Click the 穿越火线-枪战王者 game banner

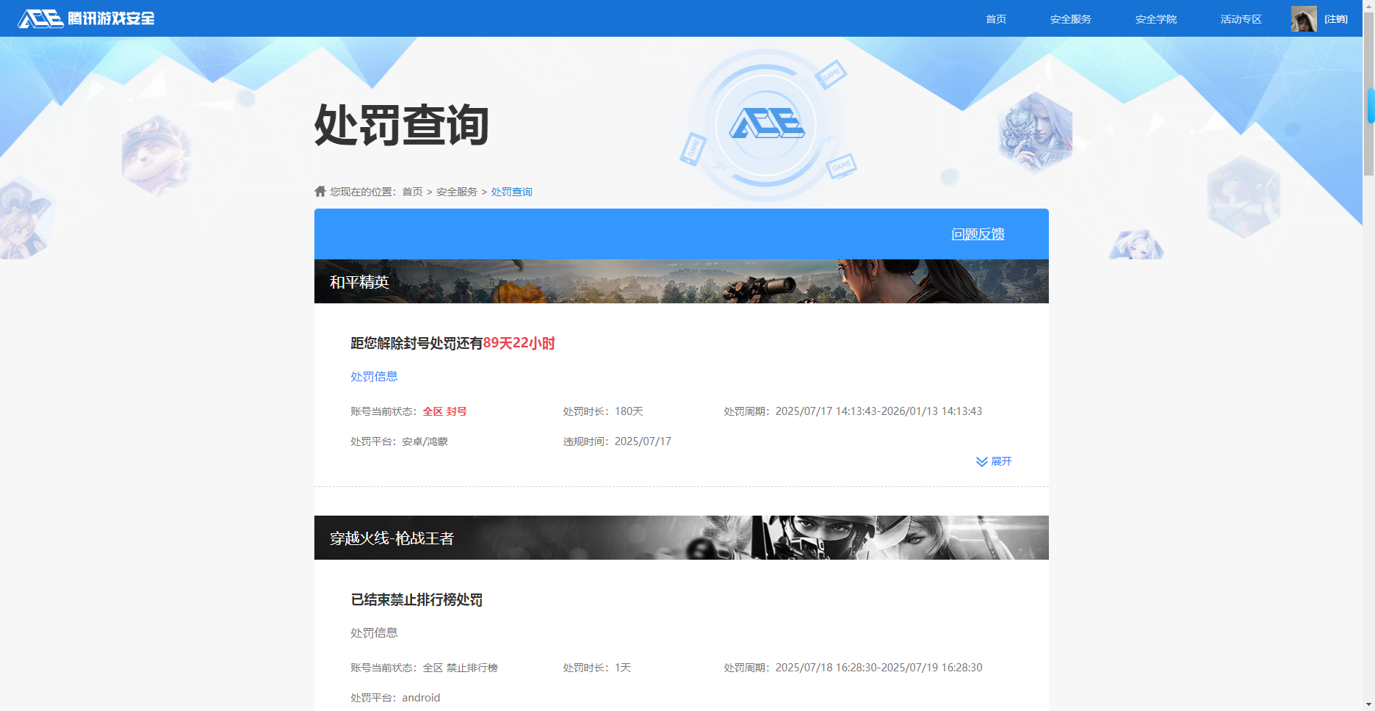(682, 538)
